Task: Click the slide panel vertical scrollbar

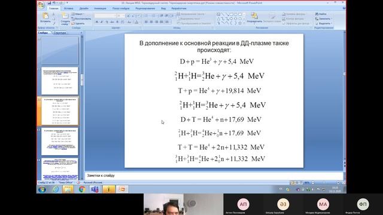Action: pos(82,107)
